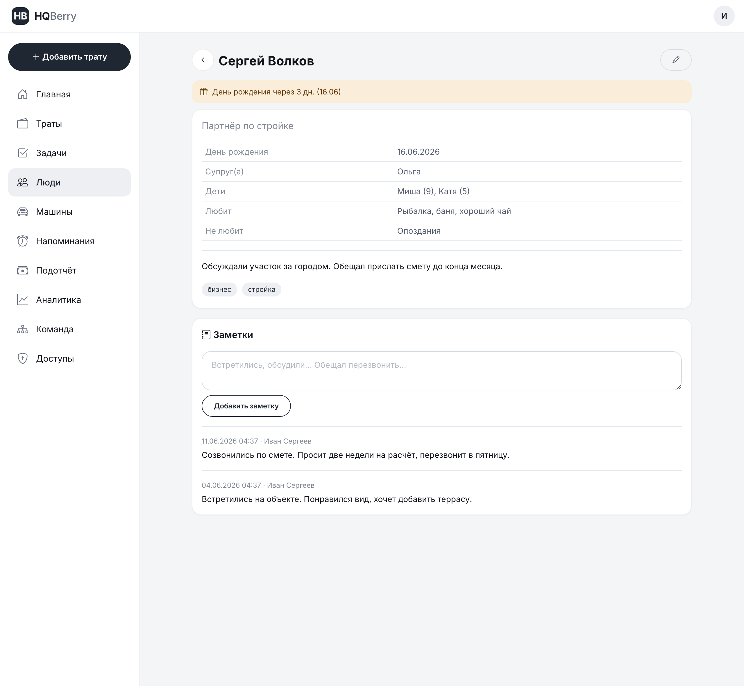744x686 pixels.
Task: Click the note text Встретились на объекте
Action: pyautogui.click(x=337, y=499)
